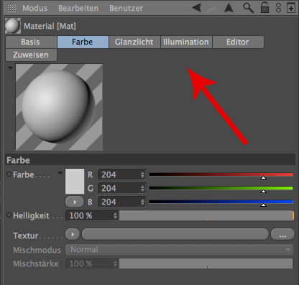
Task: Click the Textur browse "..." button
Action: click(x=282, y=234)
